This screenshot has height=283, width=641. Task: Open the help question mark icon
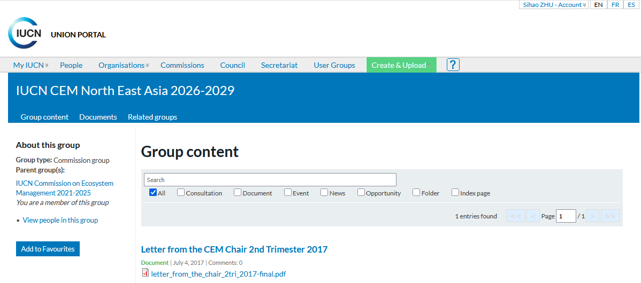tap(453, 65)
